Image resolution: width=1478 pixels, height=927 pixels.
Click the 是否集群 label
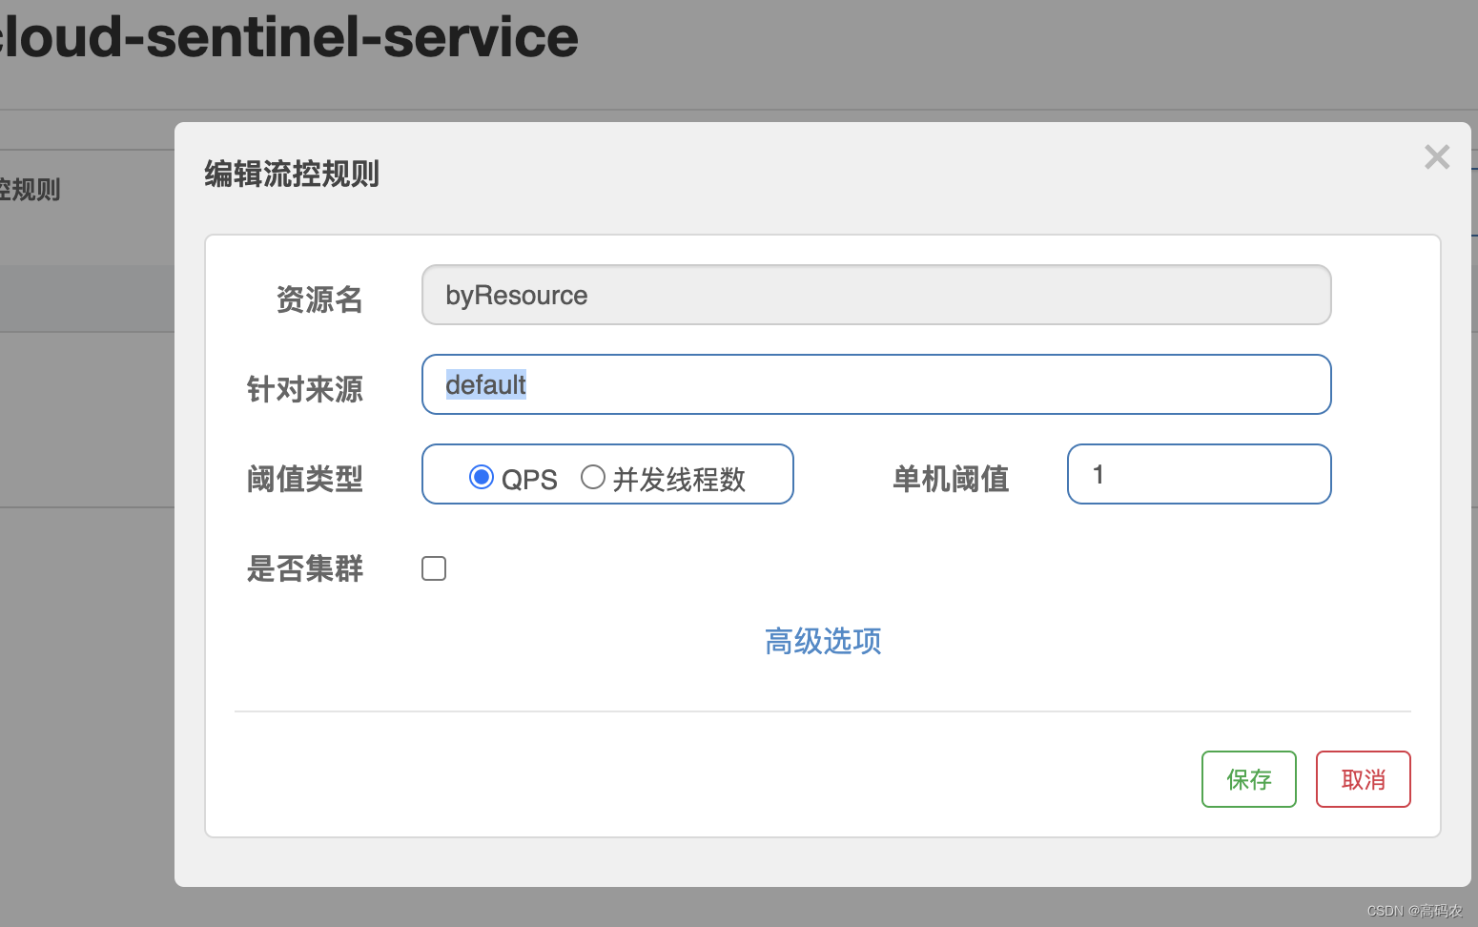click(x=305, y=568)
